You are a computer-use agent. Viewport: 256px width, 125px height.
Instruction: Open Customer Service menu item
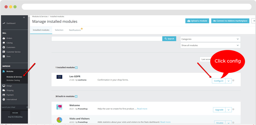pyautogui.click(x=13, y=52)
